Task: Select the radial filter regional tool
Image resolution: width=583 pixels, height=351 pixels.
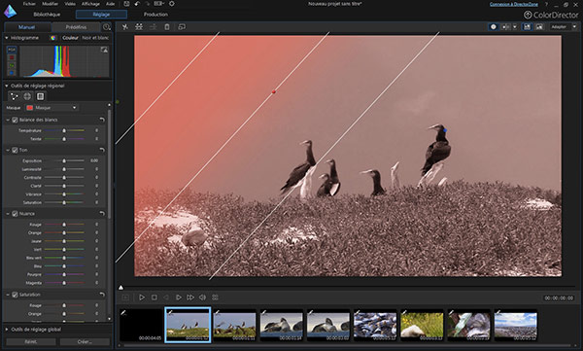Action: pyautogui.click(x=27, y=96)
